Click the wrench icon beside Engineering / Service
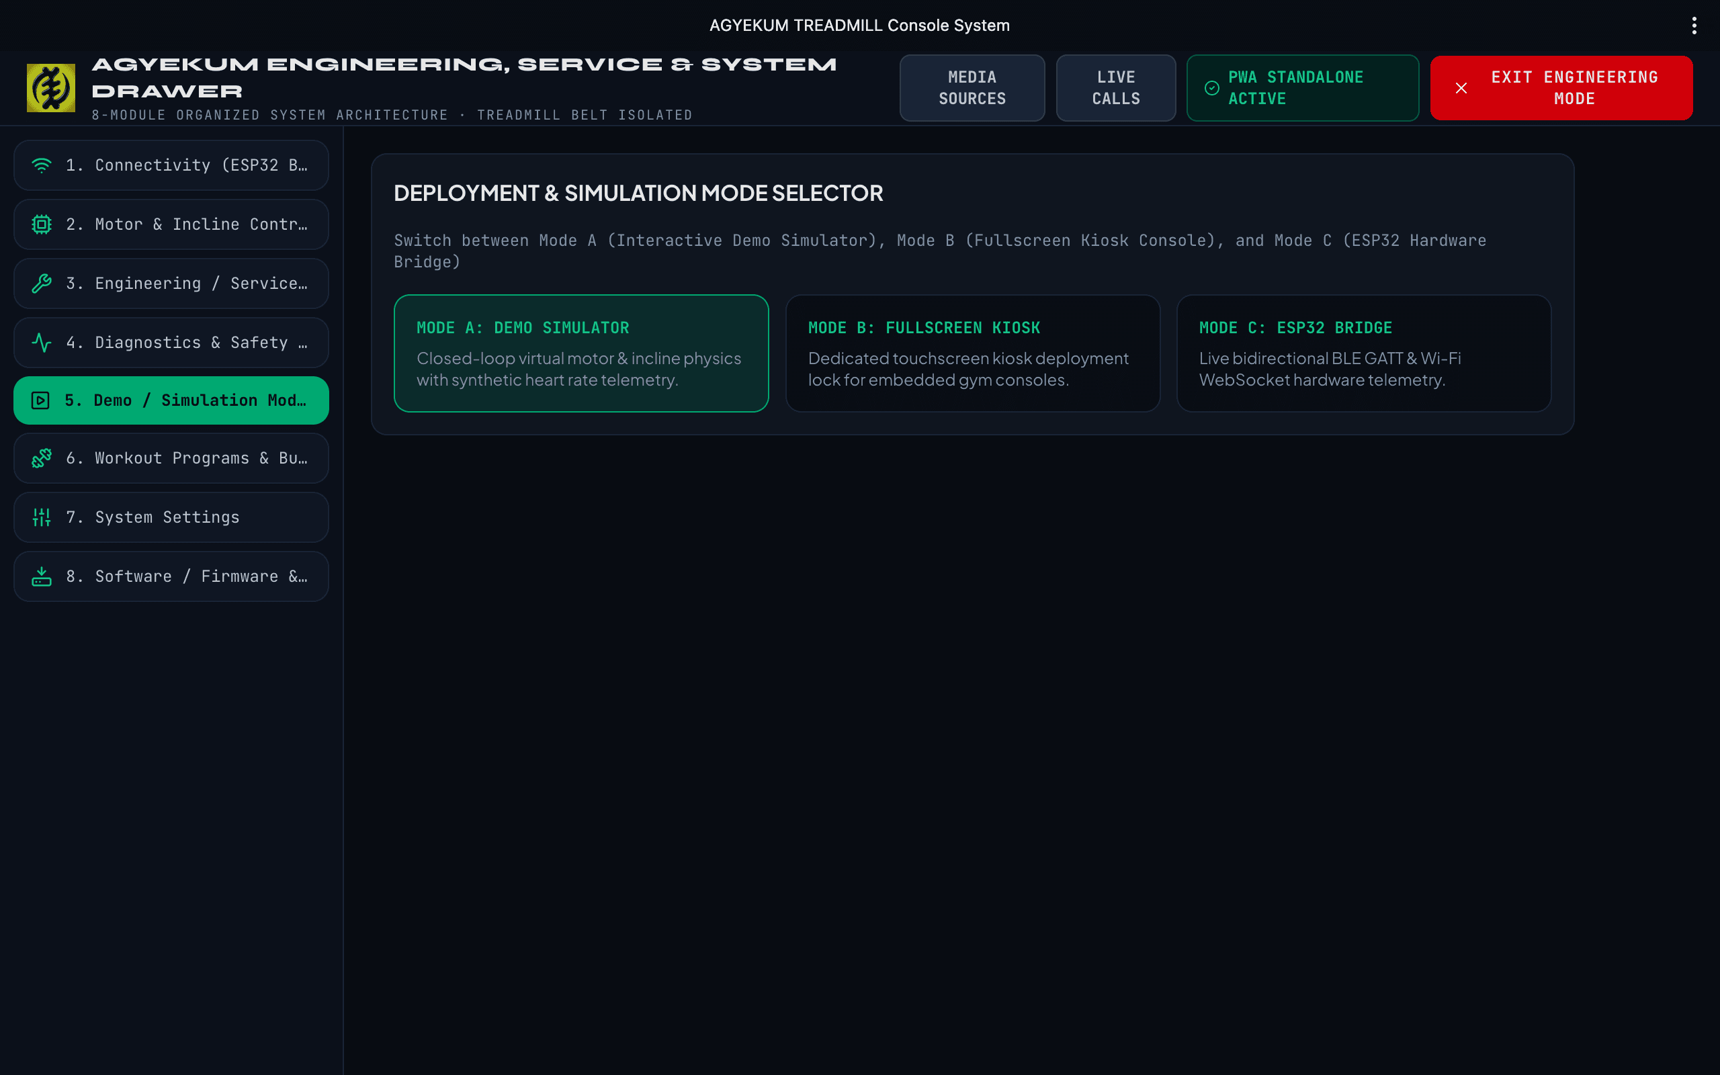The height and width of the screenshot is (1075, 1720). tap(41, 284)
